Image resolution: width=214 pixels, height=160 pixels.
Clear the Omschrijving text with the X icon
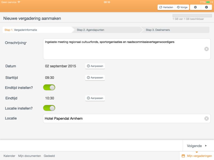click(206, 49)
